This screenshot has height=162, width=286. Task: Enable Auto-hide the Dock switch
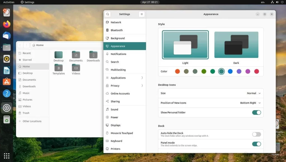pyautogui.click(x=256, y=134)
